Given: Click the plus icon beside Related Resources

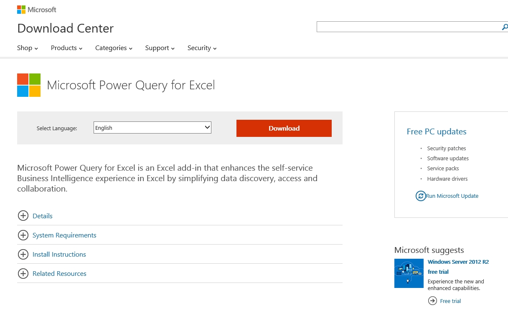Looking at the screenshot, I should [x=23, y=273].
